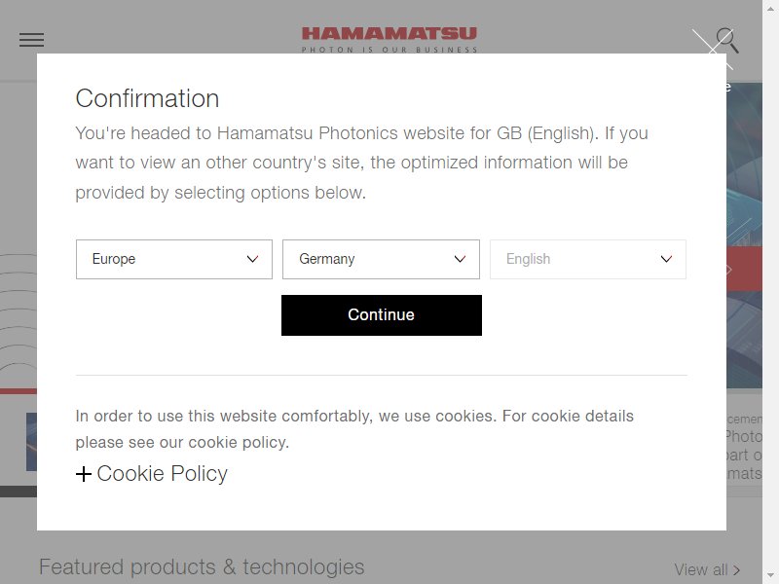Open the Europe region dropdown

[x=174, y=259]
